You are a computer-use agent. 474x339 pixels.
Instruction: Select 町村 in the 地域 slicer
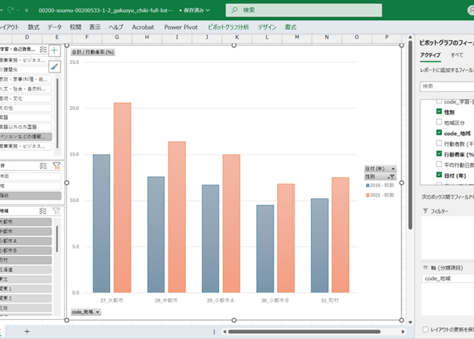26,260
